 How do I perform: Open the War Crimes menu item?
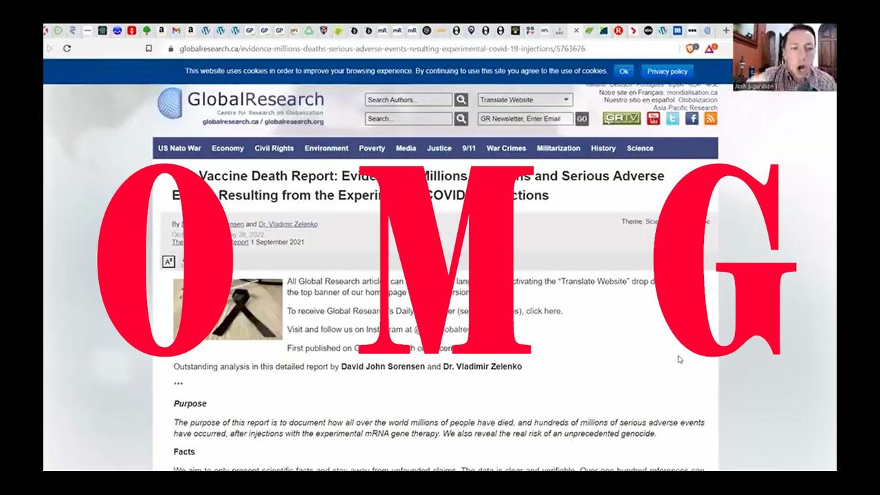(x=506, y=148)
